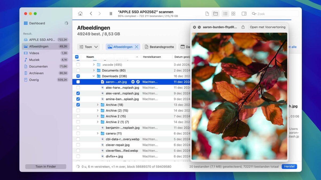Screen dimensions: 321x180
Task: Open Dashboard in the sidebar
Action: (x=37, y=23)
